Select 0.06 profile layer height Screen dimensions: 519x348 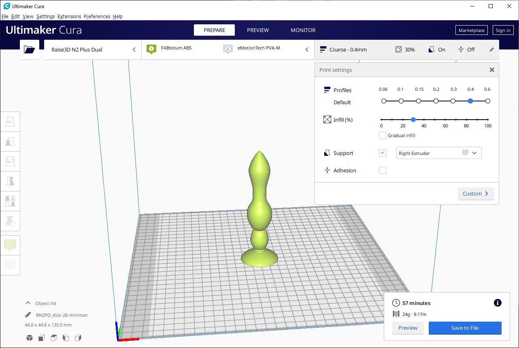384,101
